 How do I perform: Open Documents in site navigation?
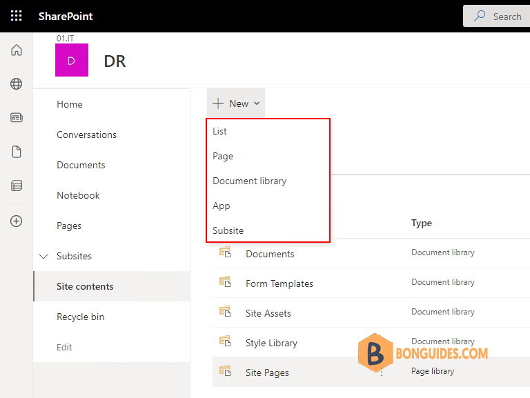[81, 166]
